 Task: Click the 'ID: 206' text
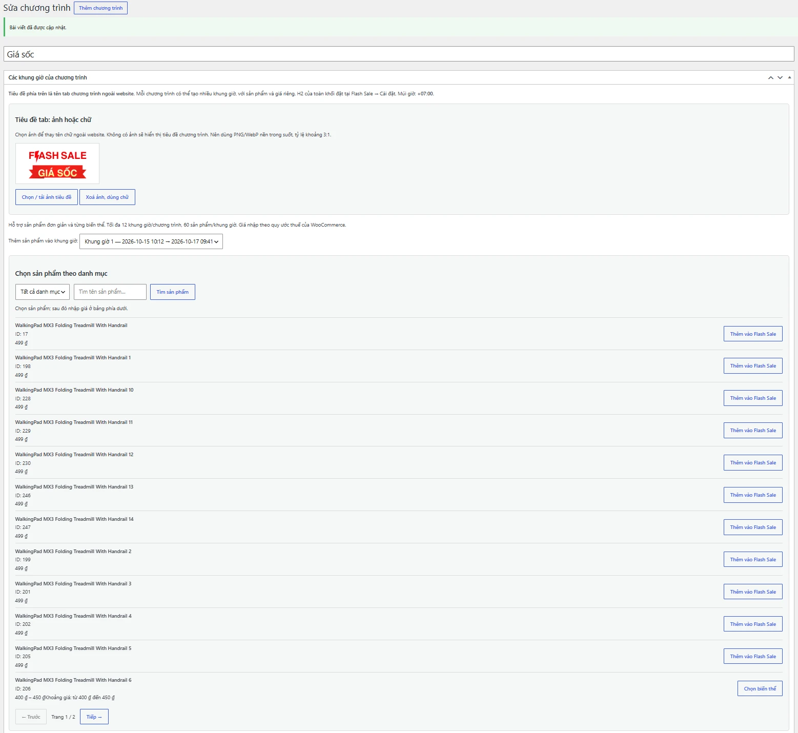pyautogui.click(x=23, y=689)
